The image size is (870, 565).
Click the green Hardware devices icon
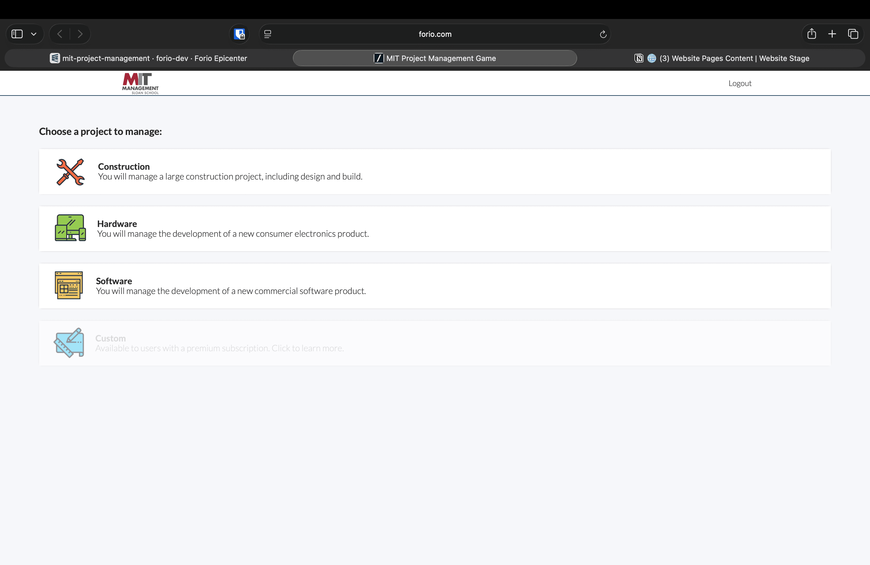(x=70, y=228)
